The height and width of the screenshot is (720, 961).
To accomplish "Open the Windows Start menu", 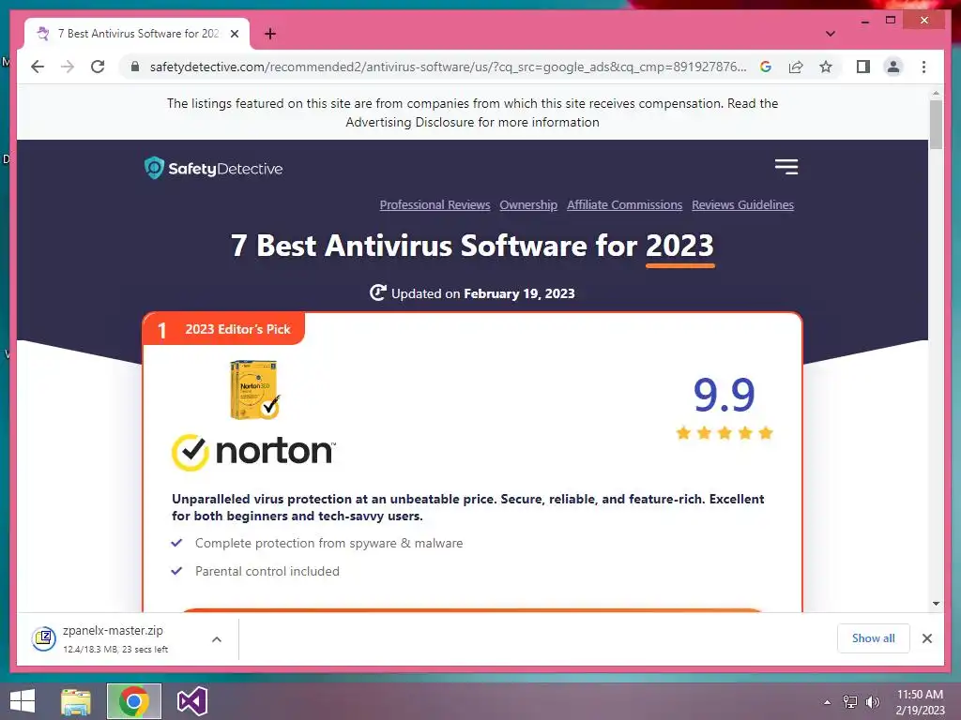I will tap(23, 701).
